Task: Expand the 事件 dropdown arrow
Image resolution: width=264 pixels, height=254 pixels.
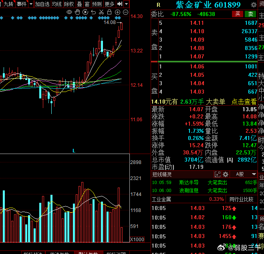Action: click(30, 4)
